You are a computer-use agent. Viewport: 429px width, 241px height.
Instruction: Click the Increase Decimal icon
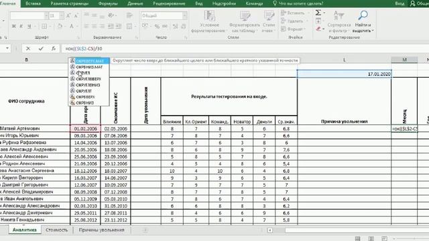coord(176,26)
